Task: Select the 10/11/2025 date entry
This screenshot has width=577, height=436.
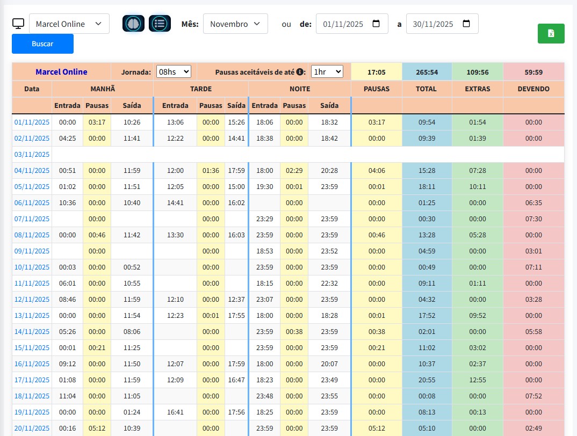Action: tap(32, 267)
